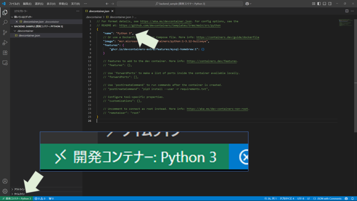Toggle the Secondary Side Bar visibility

(330, 3)
